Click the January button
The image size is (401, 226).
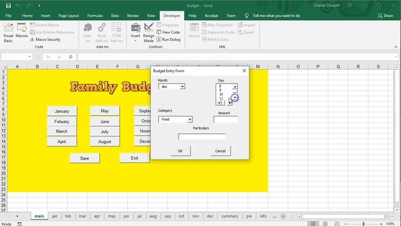[62, 111]
